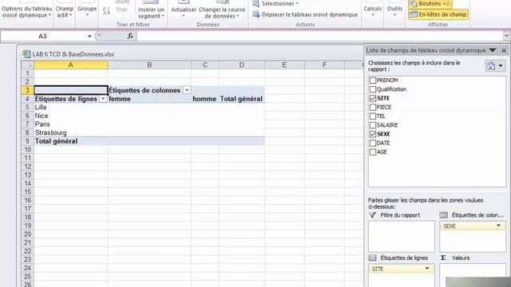Click Déplacer le tableau croisé dynamique

click(x=305, y=14)
